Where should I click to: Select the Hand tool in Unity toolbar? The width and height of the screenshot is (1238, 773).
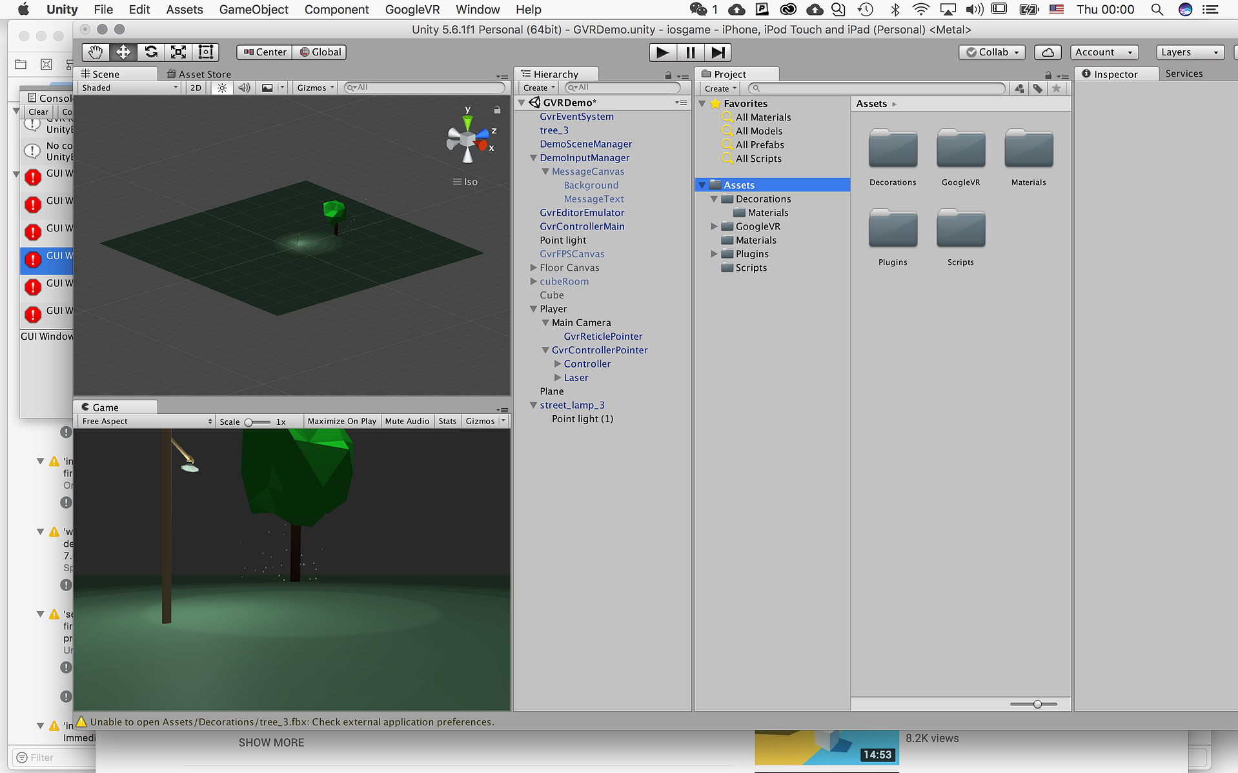(96, 52)
